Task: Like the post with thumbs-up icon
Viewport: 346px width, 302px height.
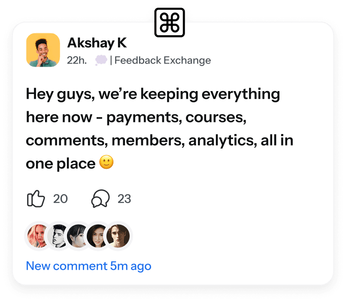Action: click(36, 198)
